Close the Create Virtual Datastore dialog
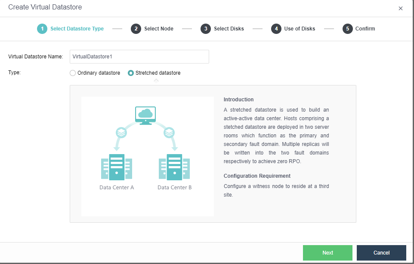This screenshot has width=414, height=264. 400,8
